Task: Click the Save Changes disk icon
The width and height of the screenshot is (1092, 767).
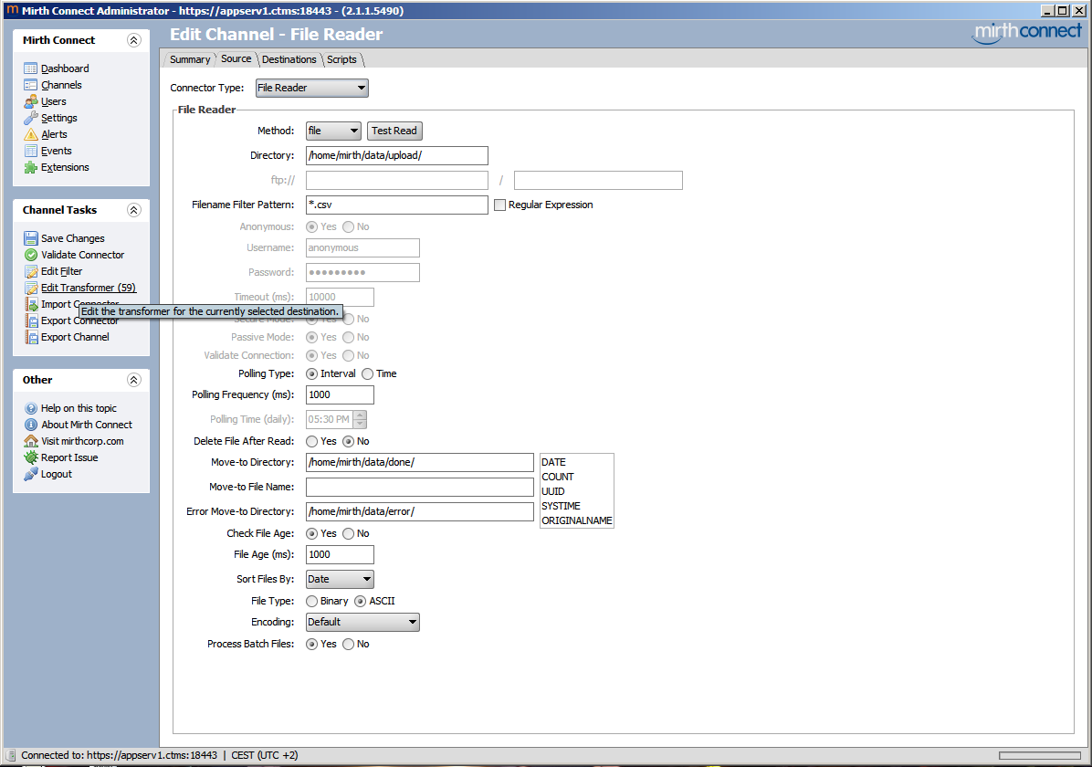Action: tap(31, 238)
